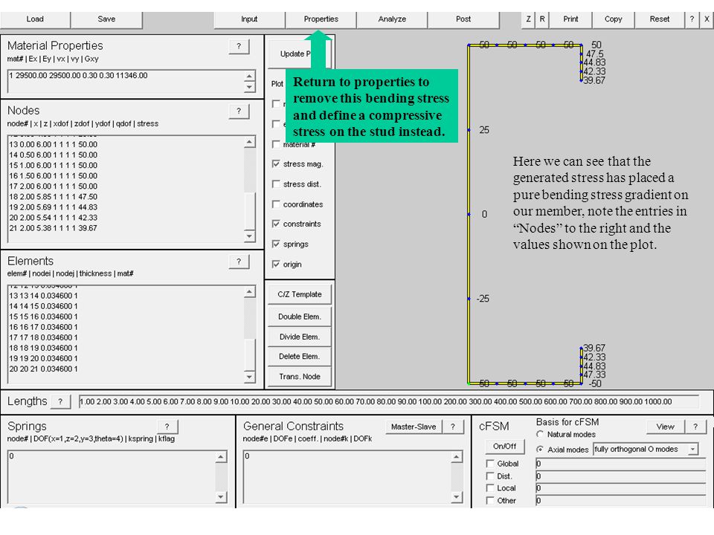Click the Local modes input field
The width and height of the screenshot is (714, 535).
click(x=620, y=488)
